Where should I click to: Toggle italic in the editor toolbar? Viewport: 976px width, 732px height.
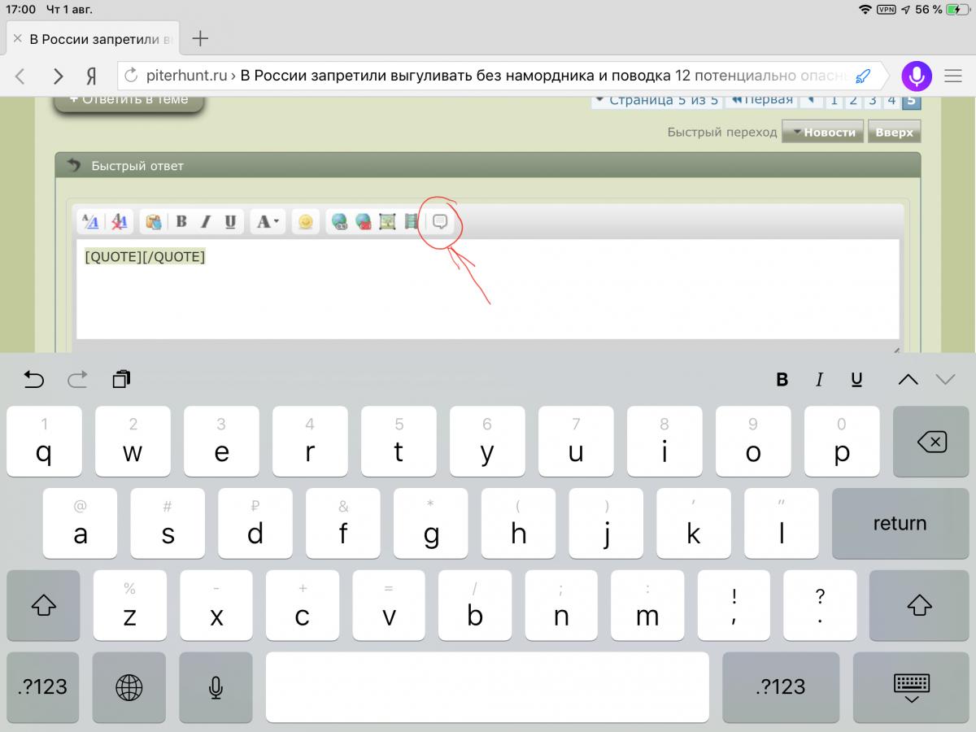click(x=206, y=221)
